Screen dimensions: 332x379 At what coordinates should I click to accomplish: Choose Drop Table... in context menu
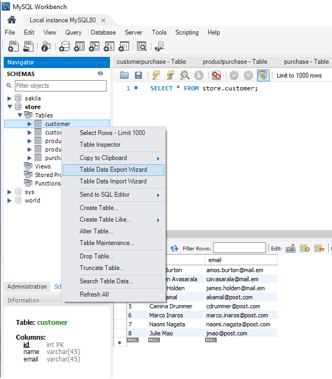point(113,256)
